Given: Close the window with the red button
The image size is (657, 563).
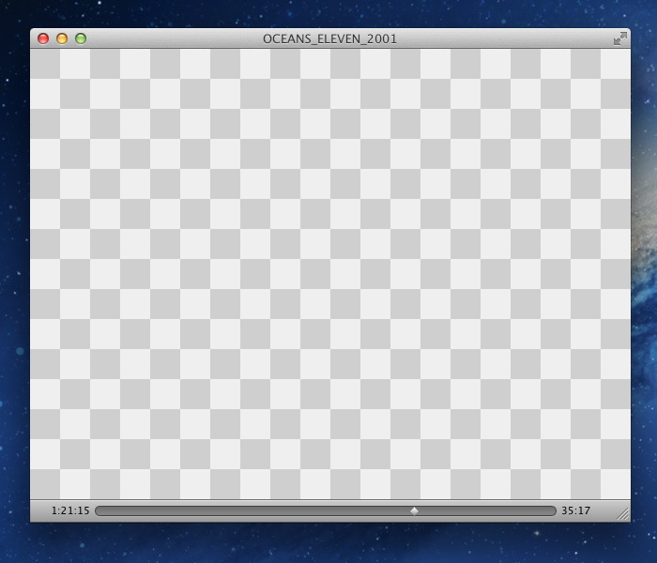Looking at the screenshot, I should (x=43, y=38).
